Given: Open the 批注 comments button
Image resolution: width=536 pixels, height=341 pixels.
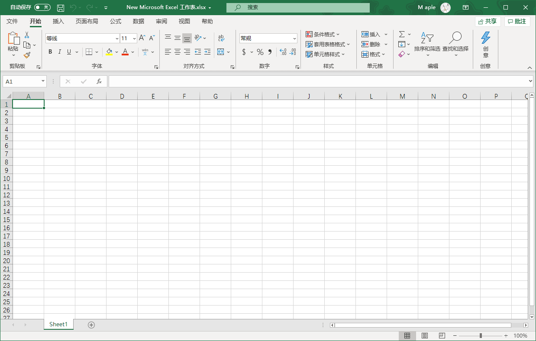Looking at the screenshot, I should click(x=517, y=21).
